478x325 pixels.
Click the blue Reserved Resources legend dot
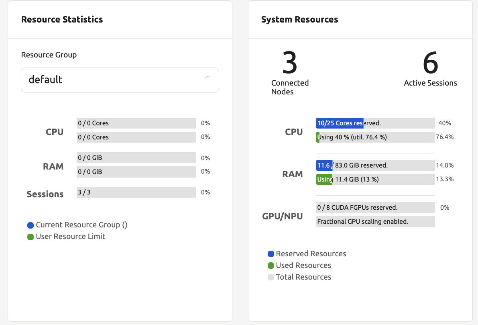[271, 254]
